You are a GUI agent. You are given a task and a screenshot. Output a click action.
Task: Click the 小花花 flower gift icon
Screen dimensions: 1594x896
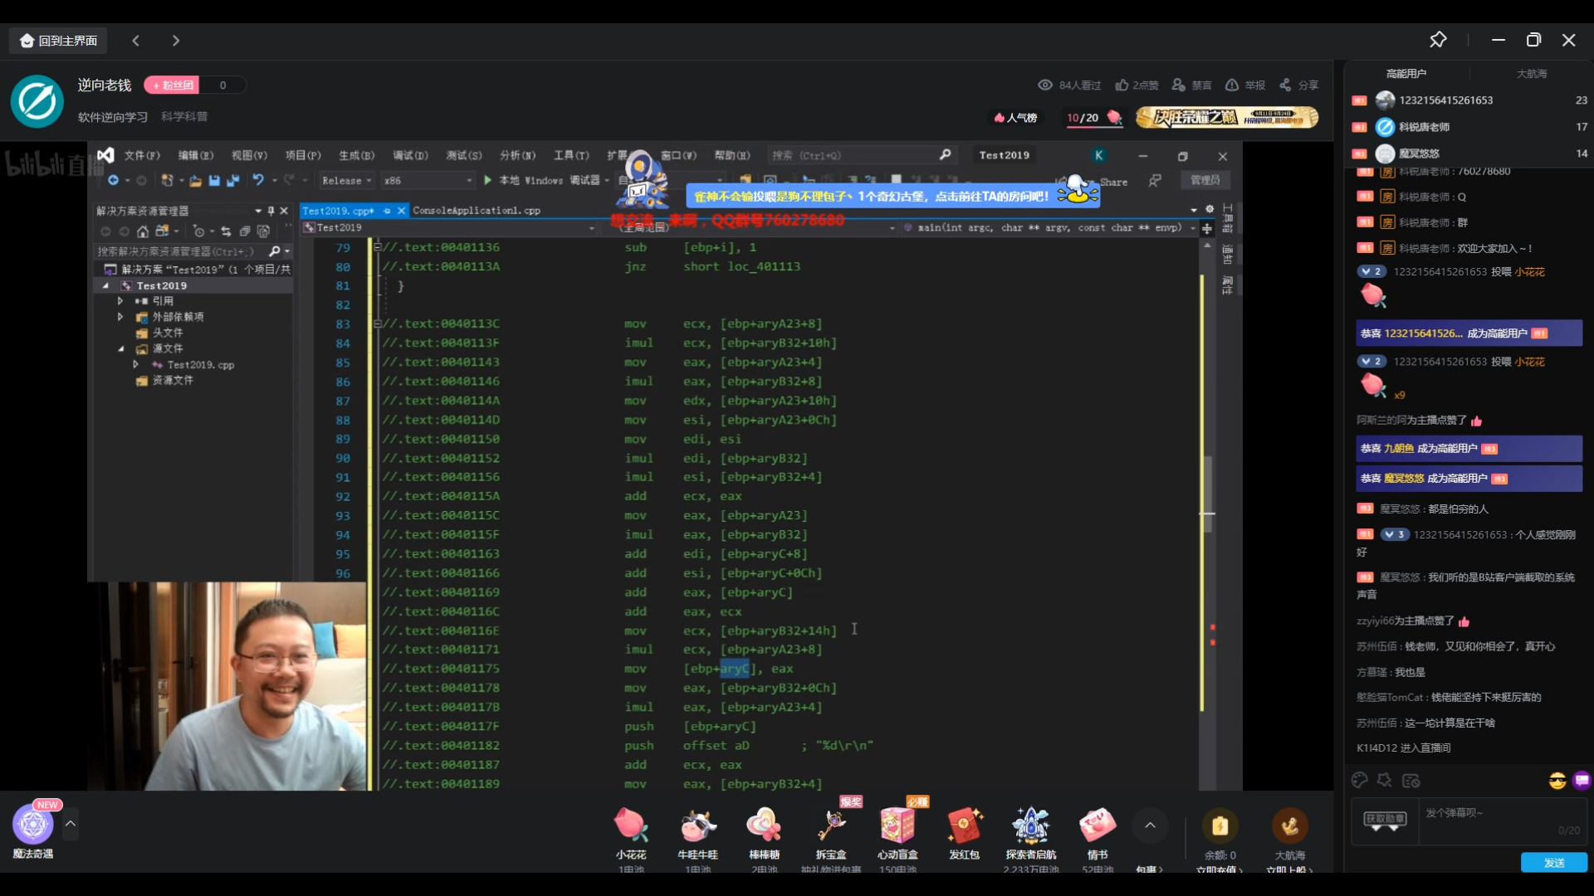coord(631,825)
